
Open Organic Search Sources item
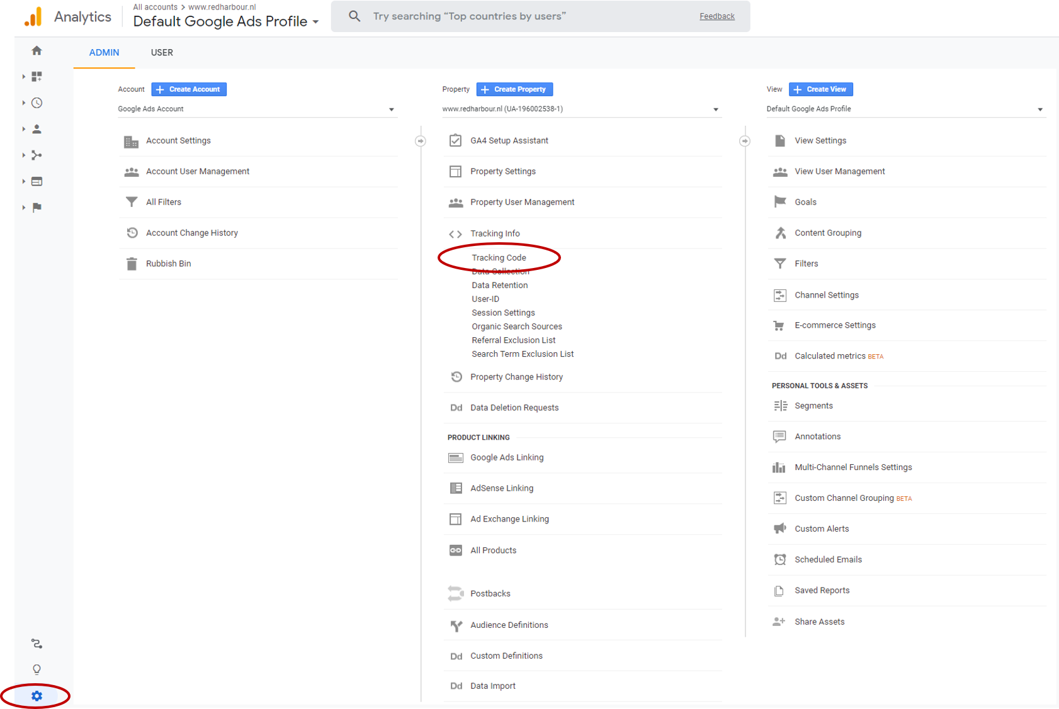[x=516, y=327]
